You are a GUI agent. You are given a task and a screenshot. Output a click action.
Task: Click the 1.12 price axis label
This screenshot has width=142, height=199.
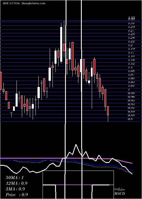click(x=131, y=64)
